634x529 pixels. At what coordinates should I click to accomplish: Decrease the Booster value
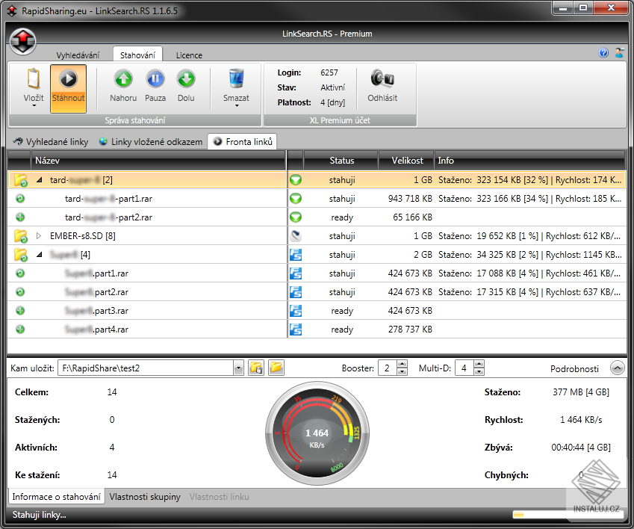(x=402, y=371)
